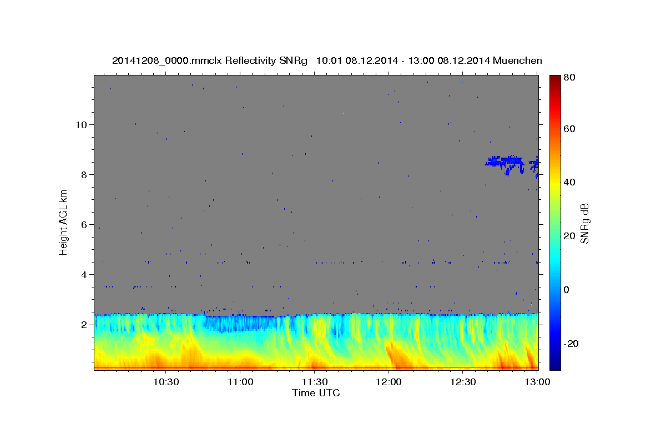The width and height of the screenshot is (666, 444).
Task: Click the height tick label 8
Action: (84, 175)
